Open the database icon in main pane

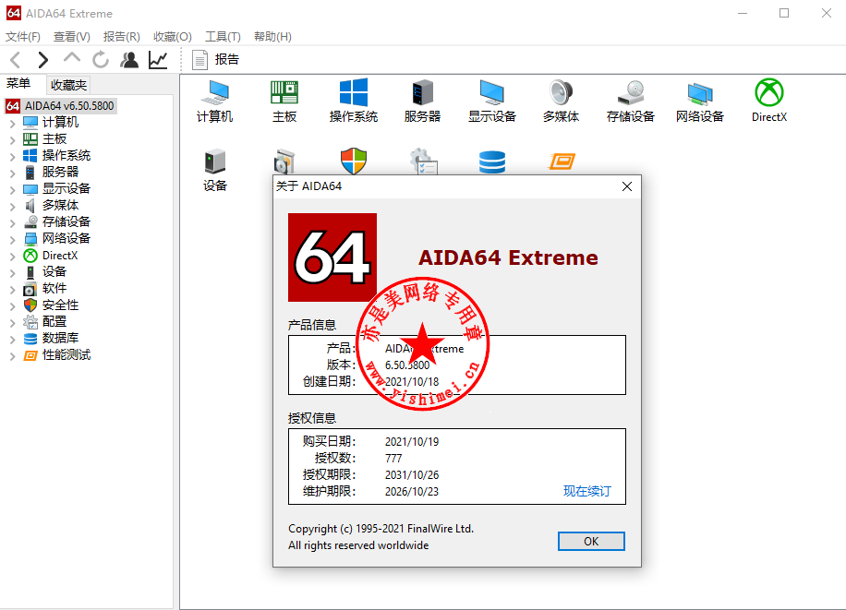click(x=492, y=161)
